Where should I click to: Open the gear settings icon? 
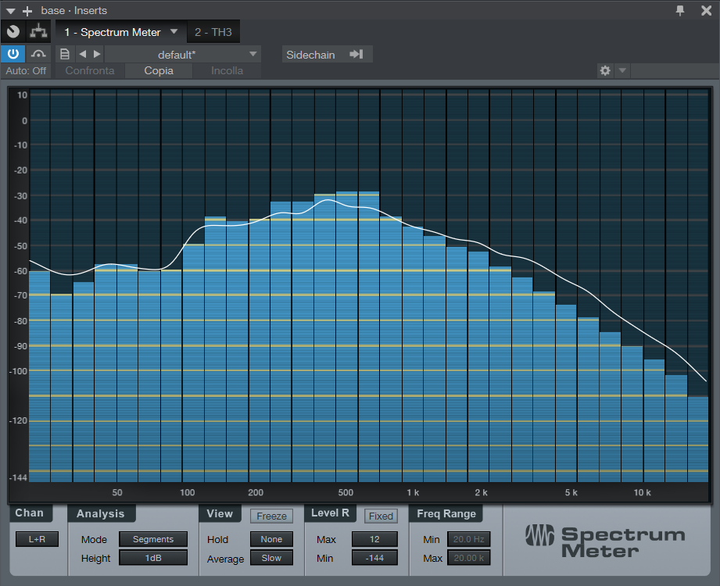tap(604, 70)
